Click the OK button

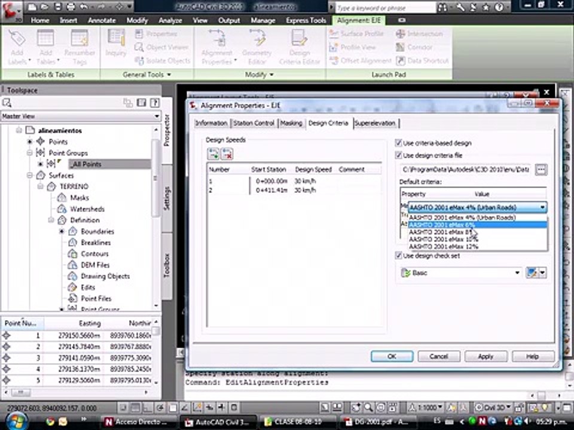coord(392,356)
